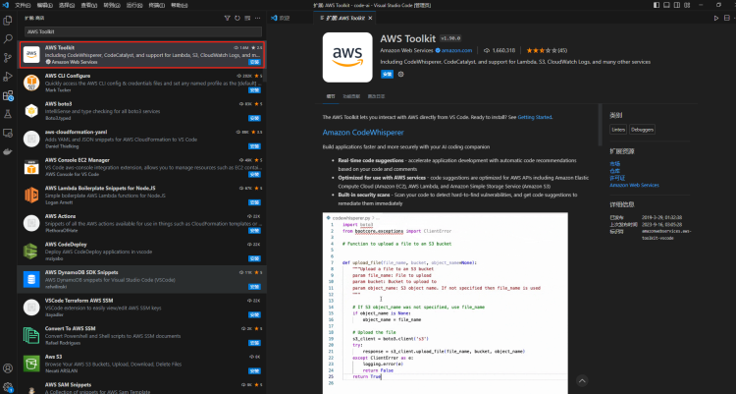This screenshot has width=736, height=394.
Task: Install AWS Console EC2 Manager extension
Action: 254,175
